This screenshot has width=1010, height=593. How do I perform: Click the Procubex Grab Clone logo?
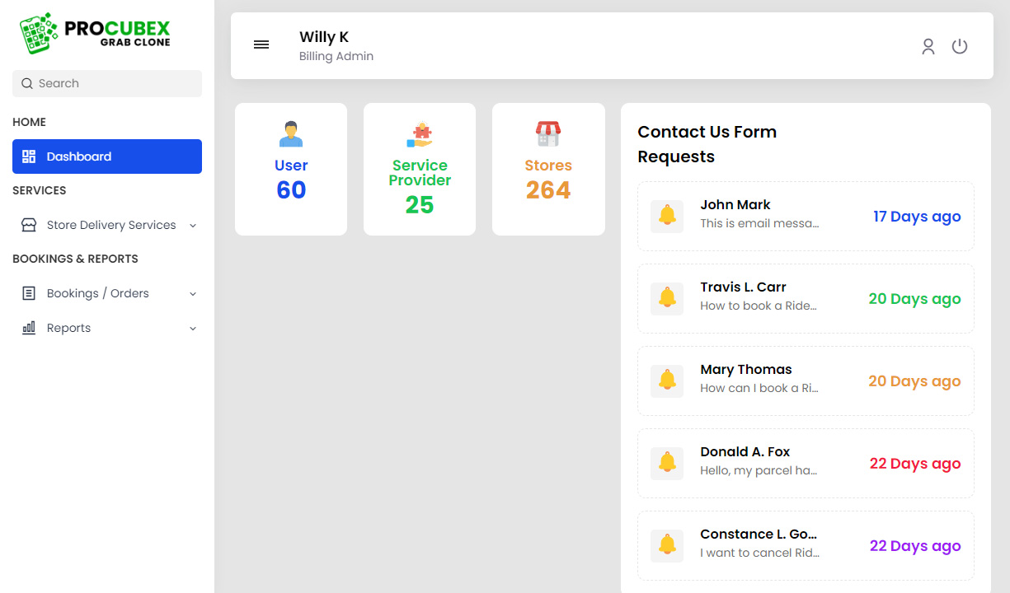pyautogui.click(x=95, y=34)
